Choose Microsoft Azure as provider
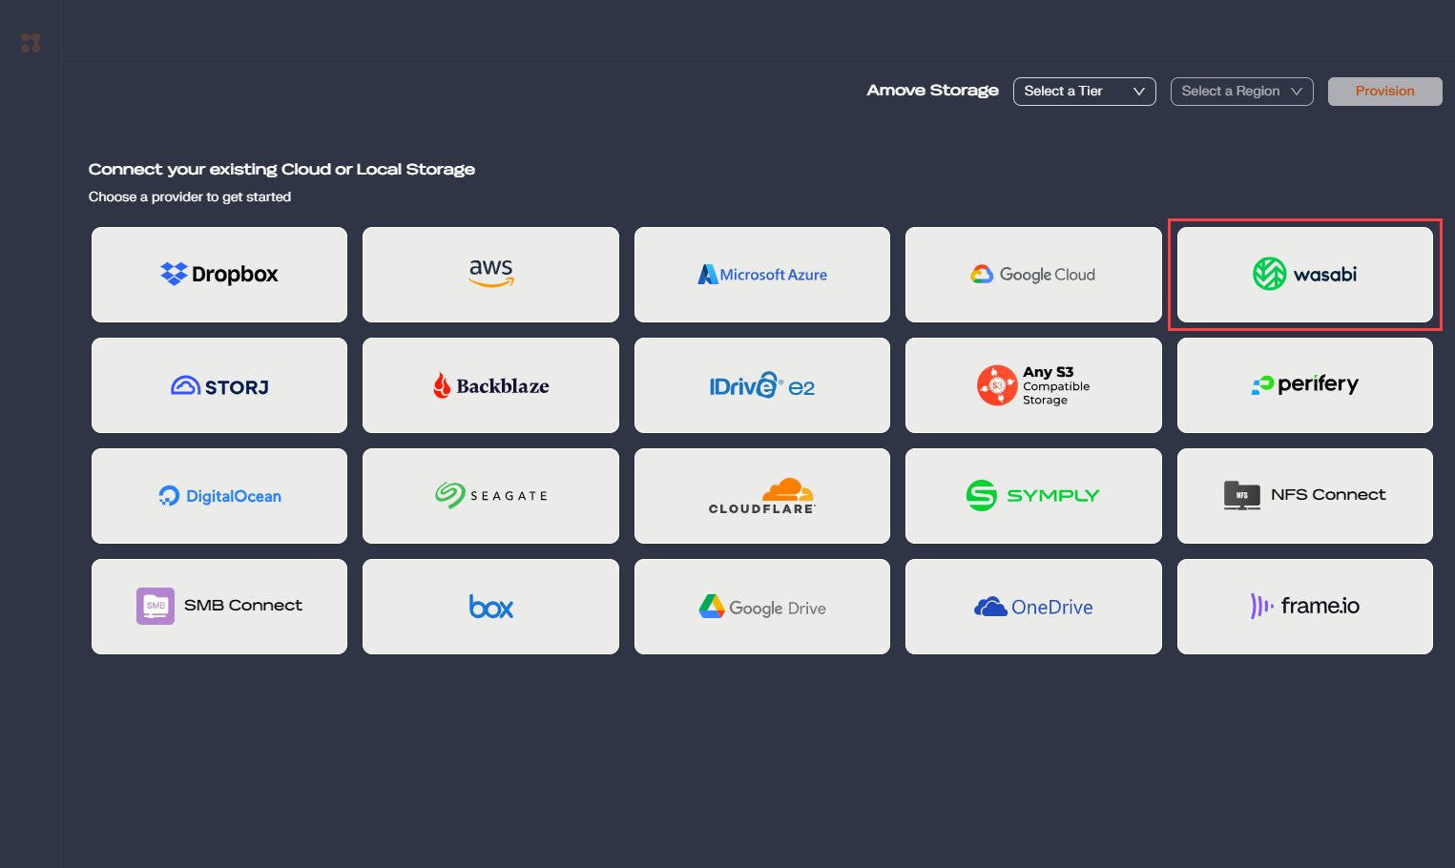Viewport: 1455px width, 868px height. click(x=761, y=275)
